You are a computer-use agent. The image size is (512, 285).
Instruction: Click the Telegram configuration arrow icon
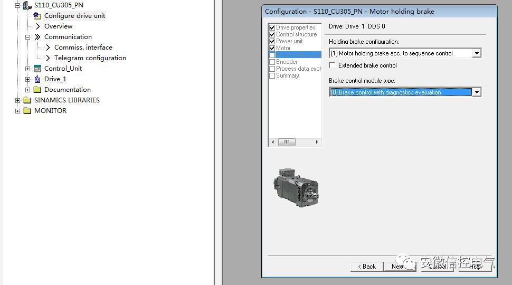(48, 58)
